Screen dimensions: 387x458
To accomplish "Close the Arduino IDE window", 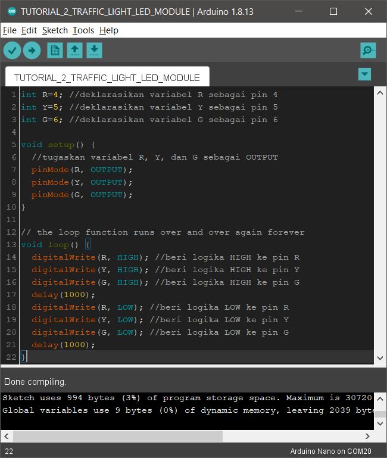I will (369, 11).
